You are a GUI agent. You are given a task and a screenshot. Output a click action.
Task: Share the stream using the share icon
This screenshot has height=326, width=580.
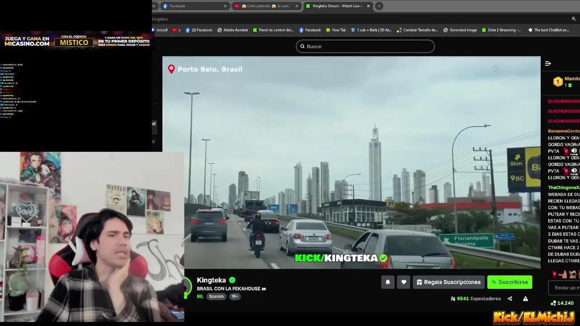pyautogui.click(x=510, y=299)
